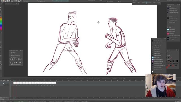This screenshot has height=102, width=181.
Task: Expand the Decoration section in top-right panel
Action: (168, 26)
